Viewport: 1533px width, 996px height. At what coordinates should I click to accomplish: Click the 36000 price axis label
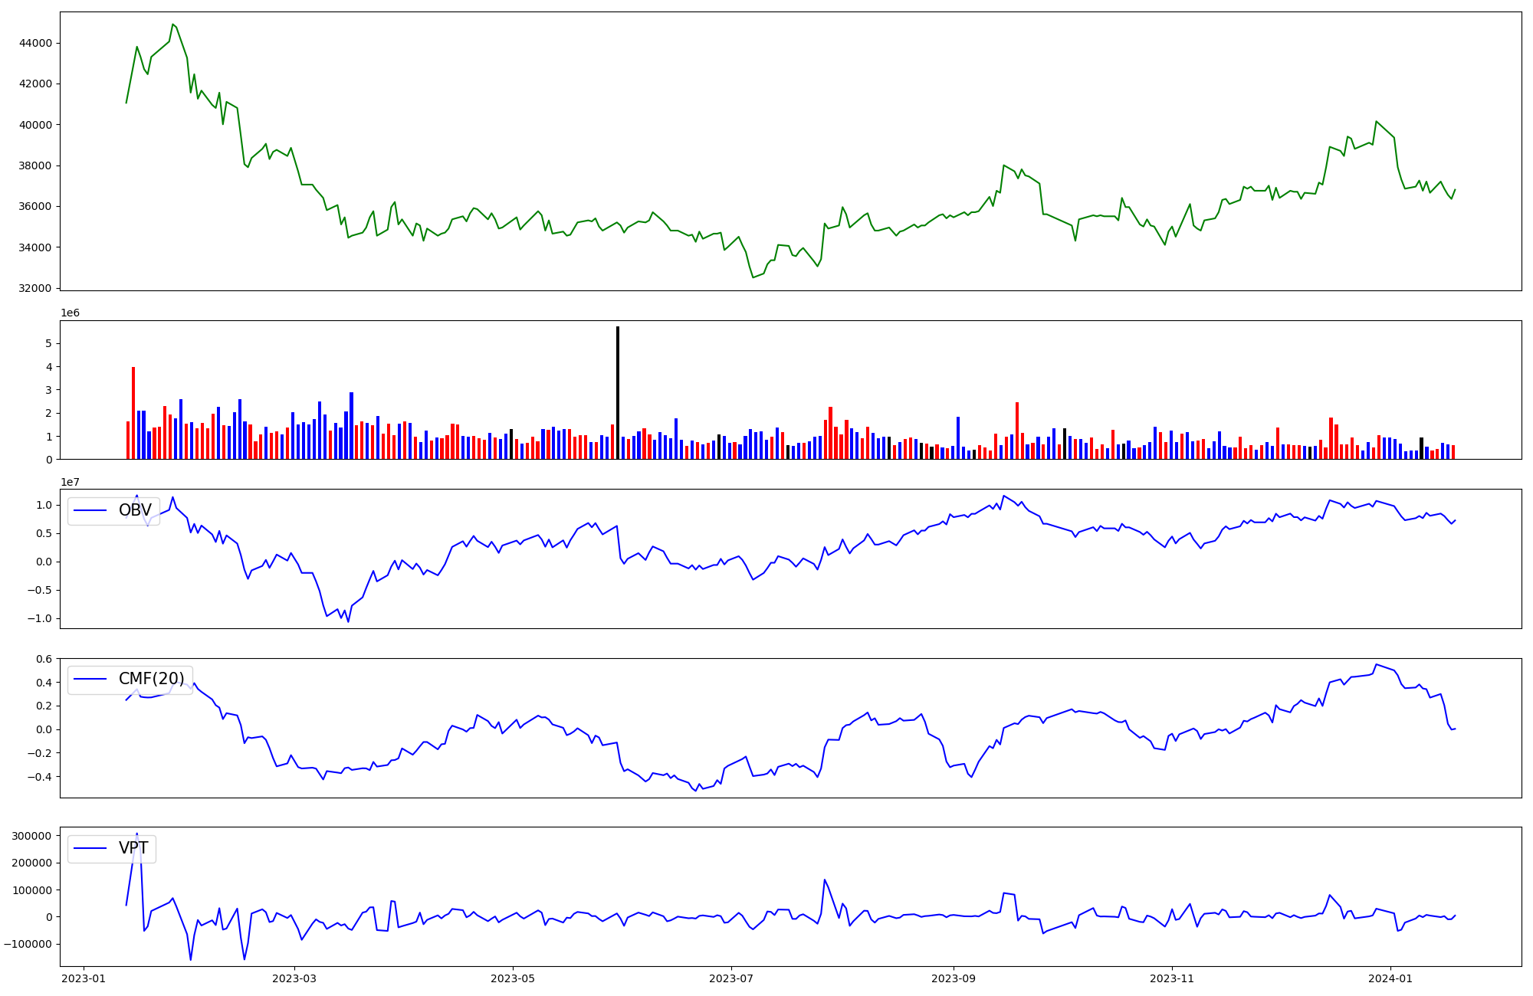point(35,206)
